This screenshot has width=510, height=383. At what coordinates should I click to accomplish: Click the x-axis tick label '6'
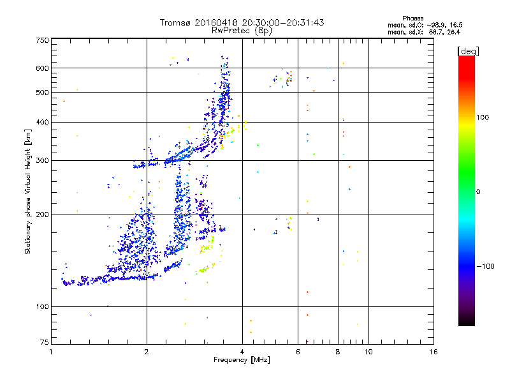tap(298, 352)
